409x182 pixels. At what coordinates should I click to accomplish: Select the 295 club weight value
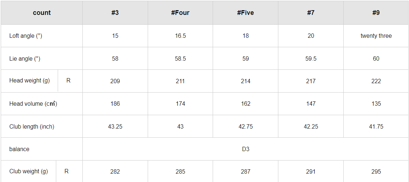(x=376, y=171)
